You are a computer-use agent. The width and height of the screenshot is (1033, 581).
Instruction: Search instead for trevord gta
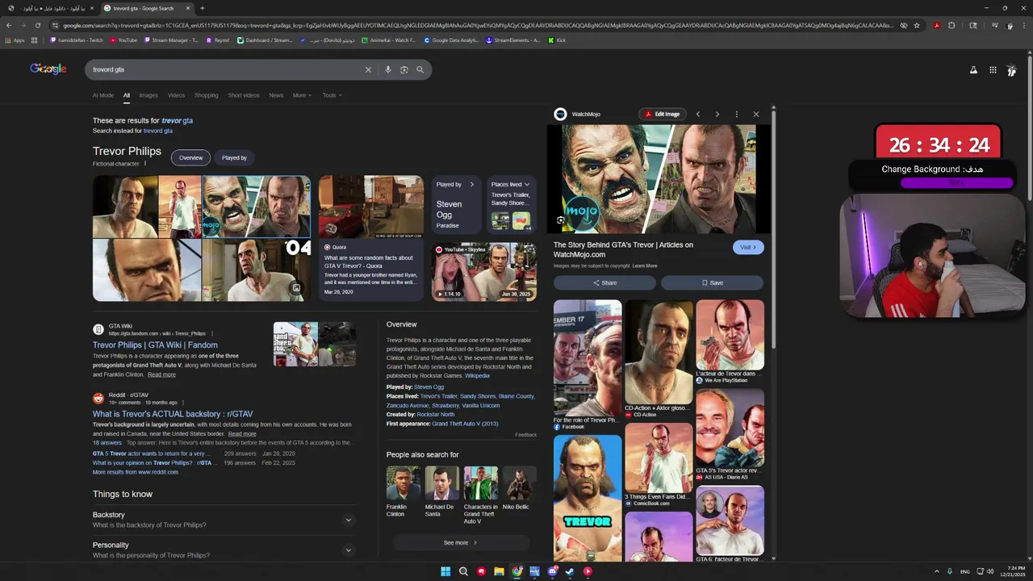[158, 131]
